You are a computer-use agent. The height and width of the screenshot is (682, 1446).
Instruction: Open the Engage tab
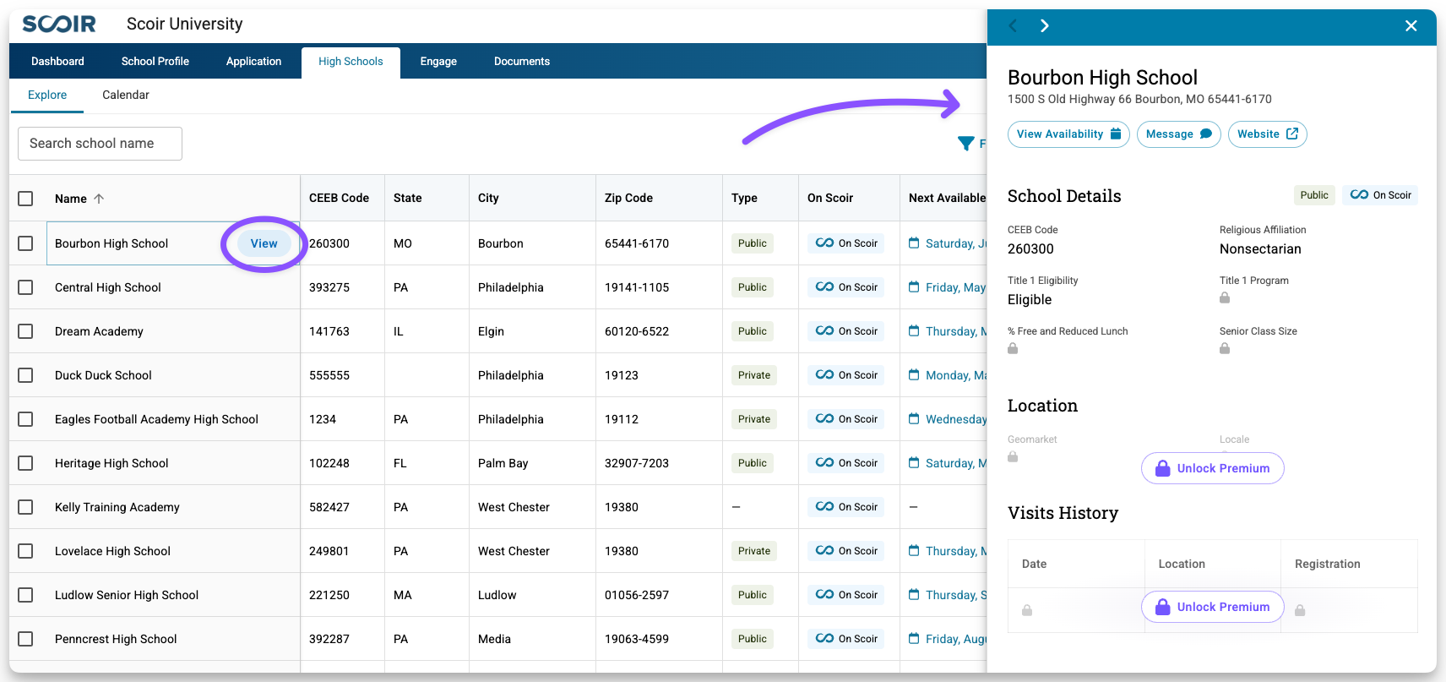tap(438, 62)
